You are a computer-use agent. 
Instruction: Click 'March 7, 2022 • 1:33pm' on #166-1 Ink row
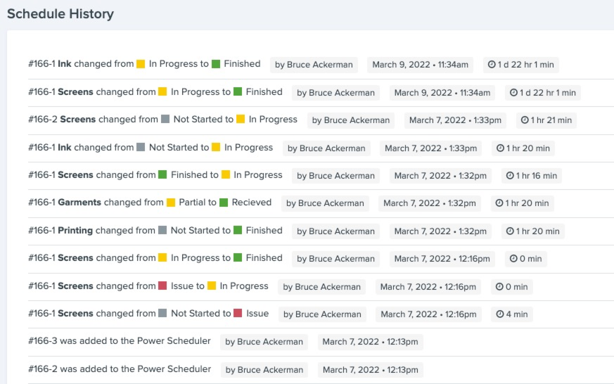[430, 148]
